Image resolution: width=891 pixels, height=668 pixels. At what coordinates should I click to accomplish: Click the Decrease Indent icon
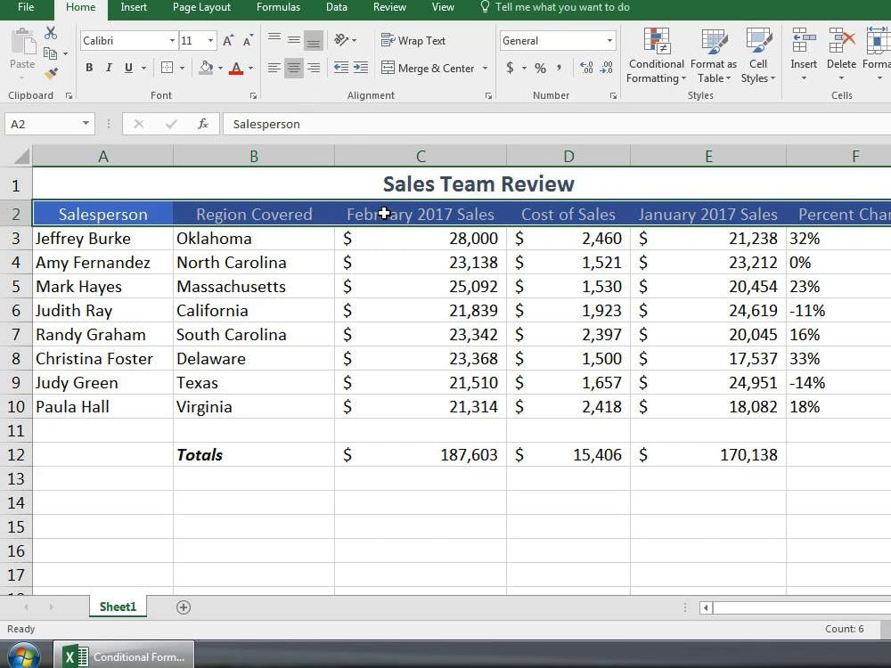tap(341, 68)
